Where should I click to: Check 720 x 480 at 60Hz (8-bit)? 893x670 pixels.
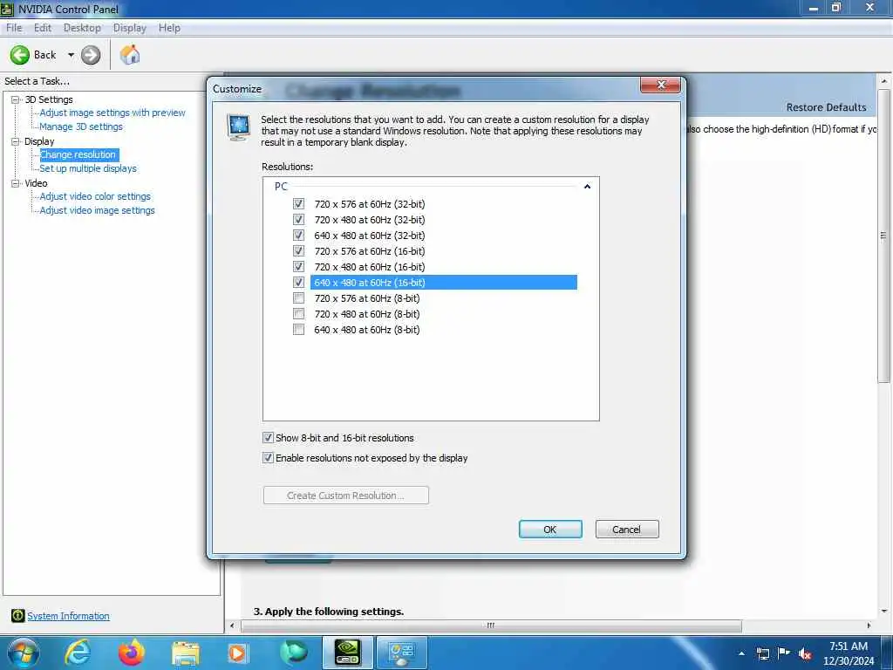pos(298,313)
